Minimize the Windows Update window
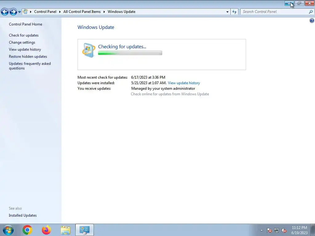 coord(289,3)
